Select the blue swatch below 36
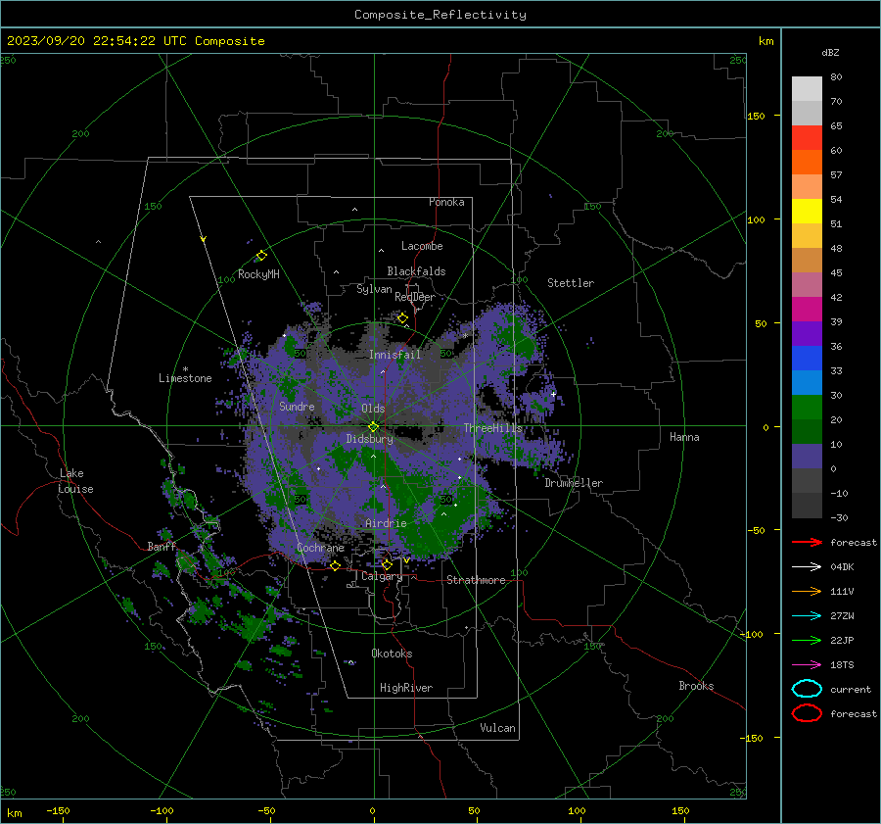881x824 pixels. [807, 358]
